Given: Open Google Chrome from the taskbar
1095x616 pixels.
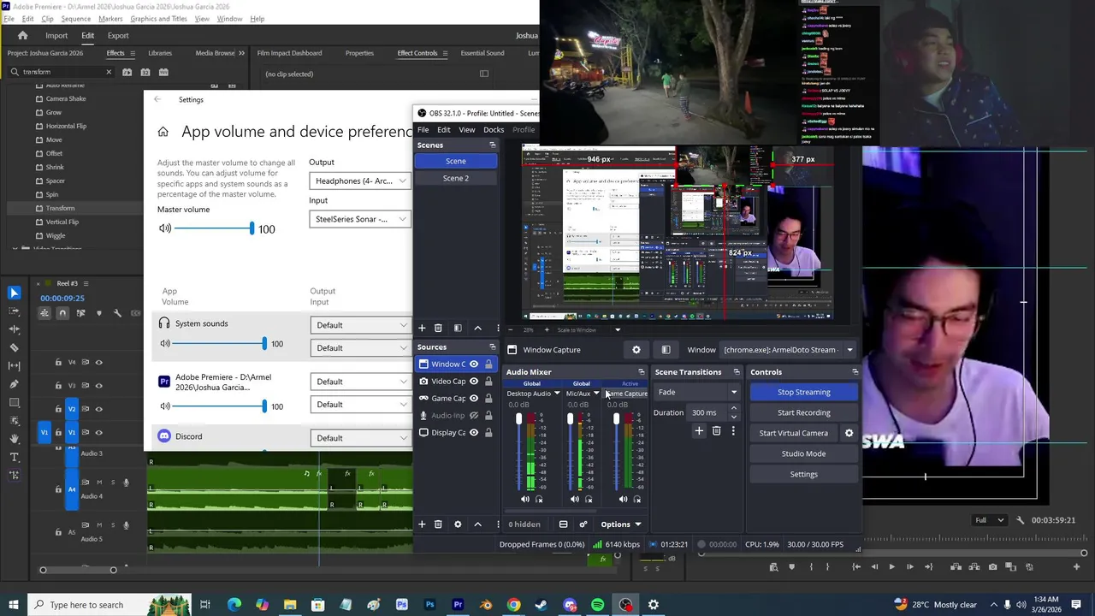Looking at the screenshot, I should point(513,605).
